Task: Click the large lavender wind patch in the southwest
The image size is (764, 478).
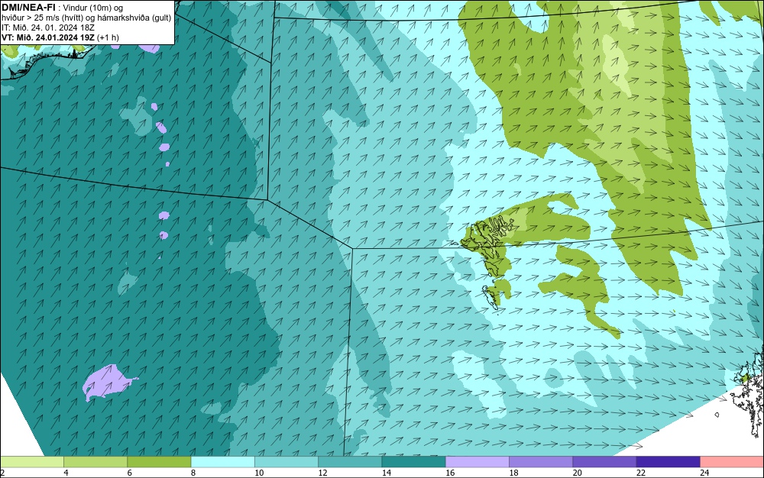Action: [x=108, y=382]
